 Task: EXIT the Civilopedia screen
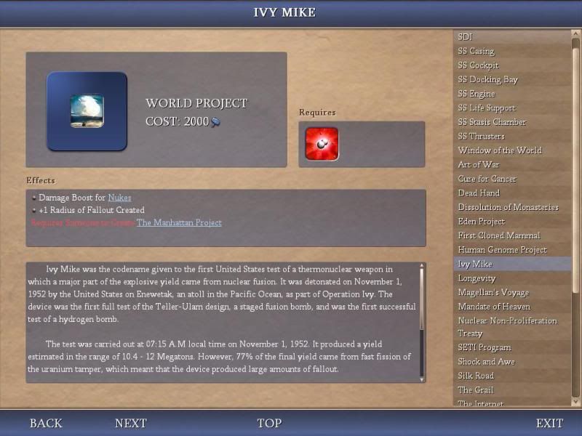549,423
